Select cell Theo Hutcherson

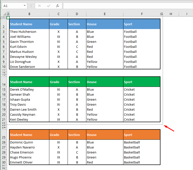(29, 32)
